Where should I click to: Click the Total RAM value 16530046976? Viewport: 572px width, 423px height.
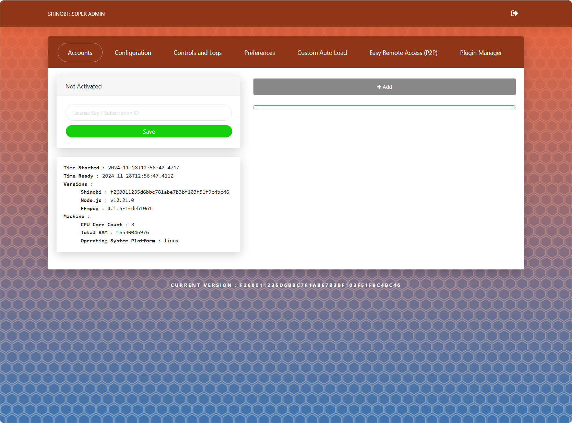click(x=133, y=232)
